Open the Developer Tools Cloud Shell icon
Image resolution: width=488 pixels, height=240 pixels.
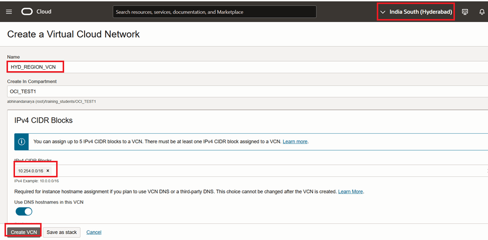[x=465, y=12]
